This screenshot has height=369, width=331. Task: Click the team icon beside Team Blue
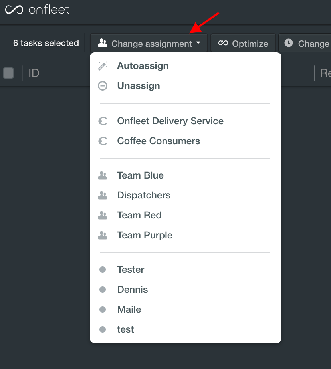[103, 176]
